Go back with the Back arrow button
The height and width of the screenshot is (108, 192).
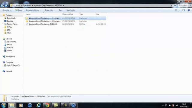click(2, 5)
